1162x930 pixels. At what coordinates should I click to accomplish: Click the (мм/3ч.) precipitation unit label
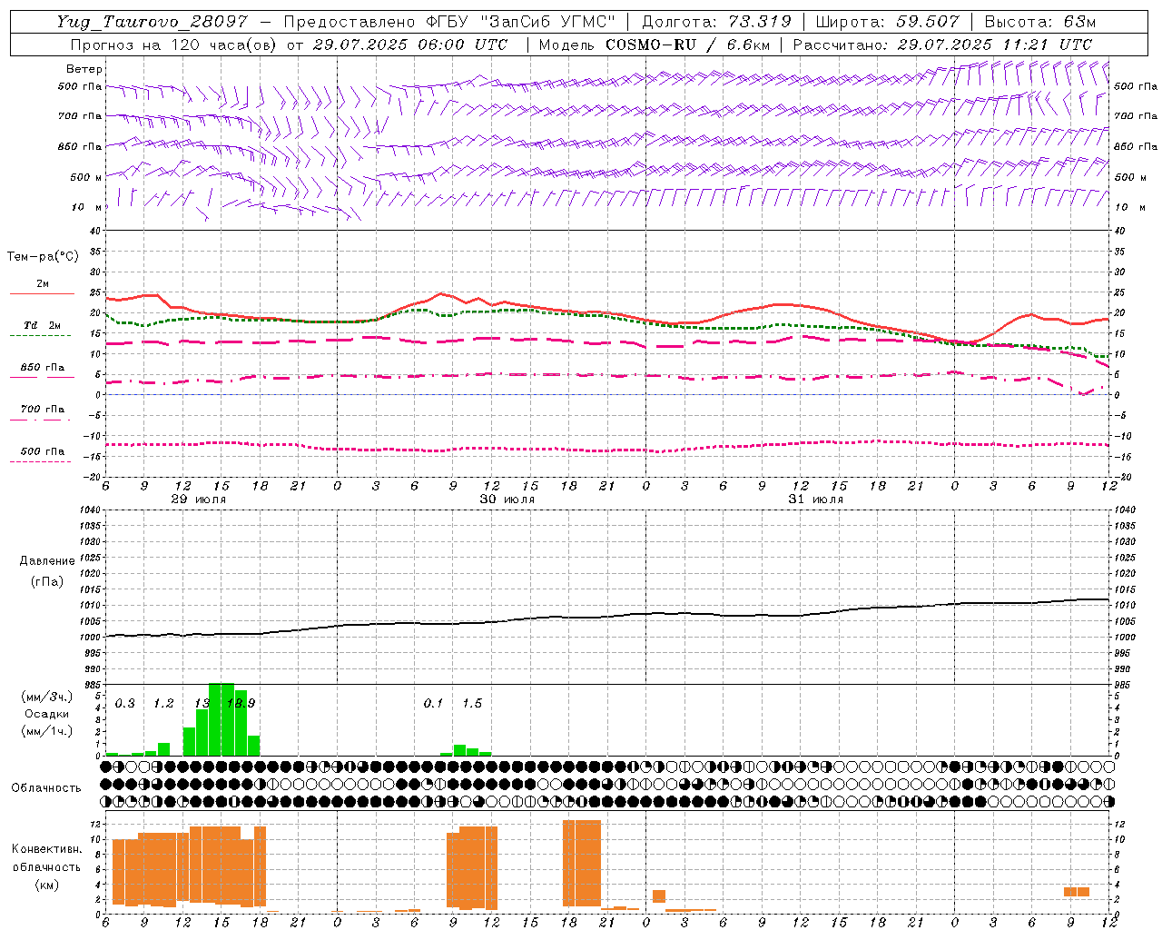tap(47, 697)
